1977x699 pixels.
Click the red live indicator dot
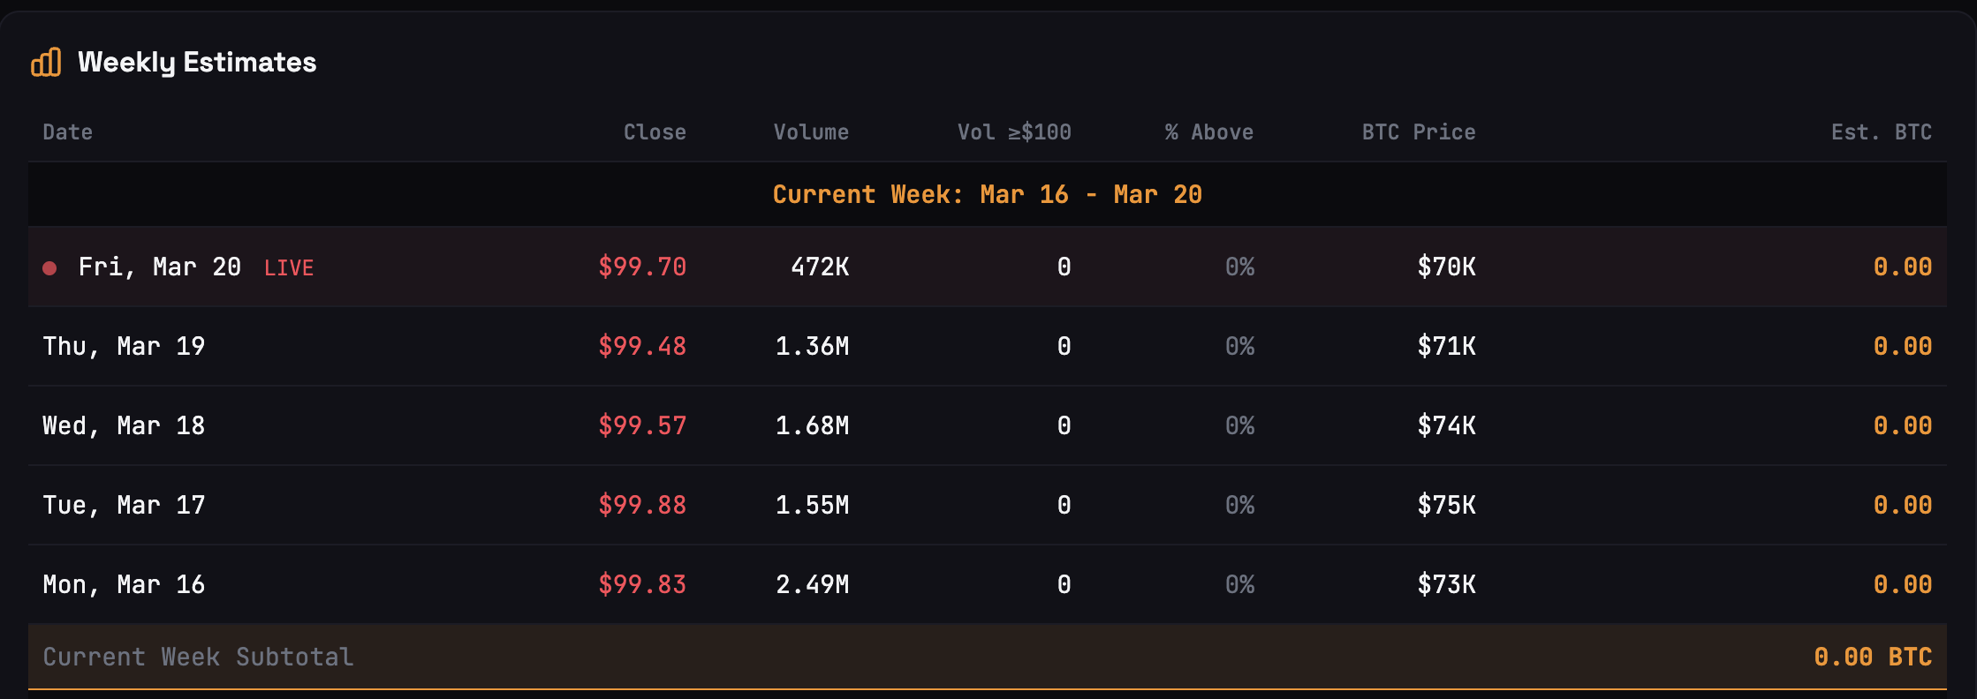(50, 268)
